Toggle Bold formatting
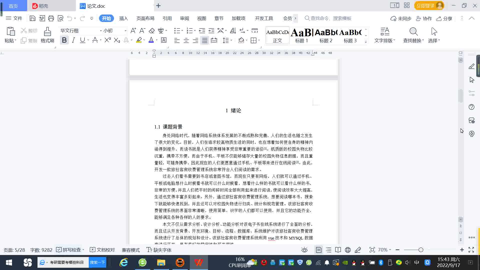The height and width of the screenshot is (270, 480). 64,40
